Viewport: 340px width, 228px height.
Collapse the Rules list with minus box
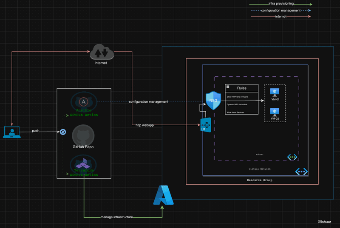(228, 87)
